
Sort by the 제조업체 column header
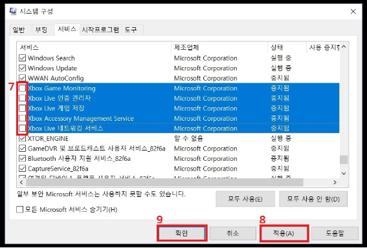[219, 48]
